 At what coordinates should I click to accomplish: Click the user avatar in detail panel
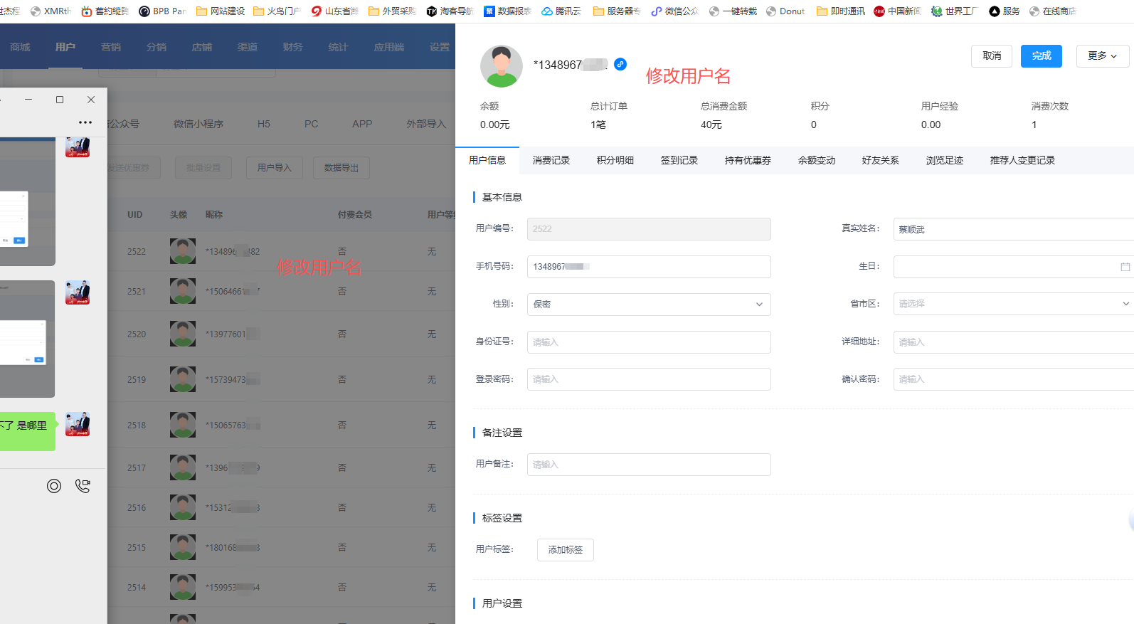(x=502, y=66)
